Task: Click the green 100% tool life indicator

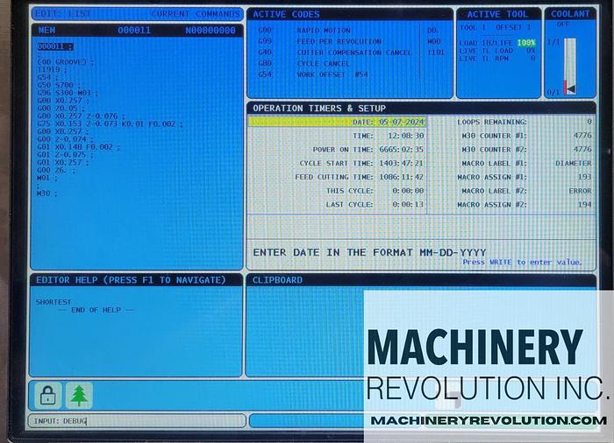Action: pyautogui.click(x=526, y=42)
